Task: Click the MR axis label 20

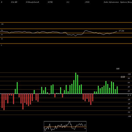Action: (x=129, y=91)
